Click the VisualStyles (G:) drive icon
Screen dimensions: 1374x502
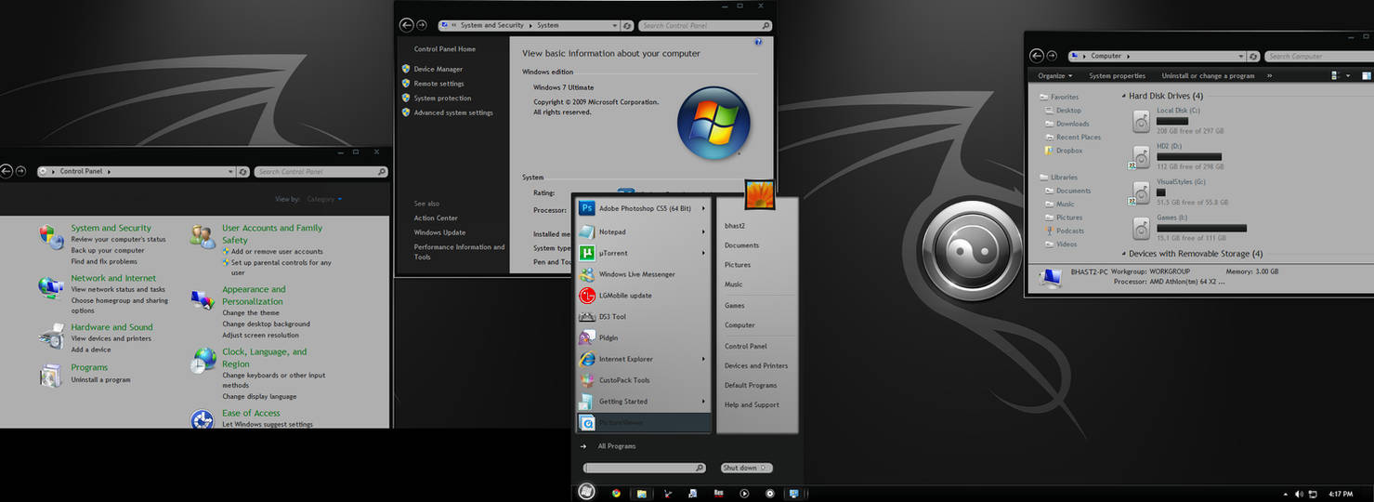tap(1141, 192)
